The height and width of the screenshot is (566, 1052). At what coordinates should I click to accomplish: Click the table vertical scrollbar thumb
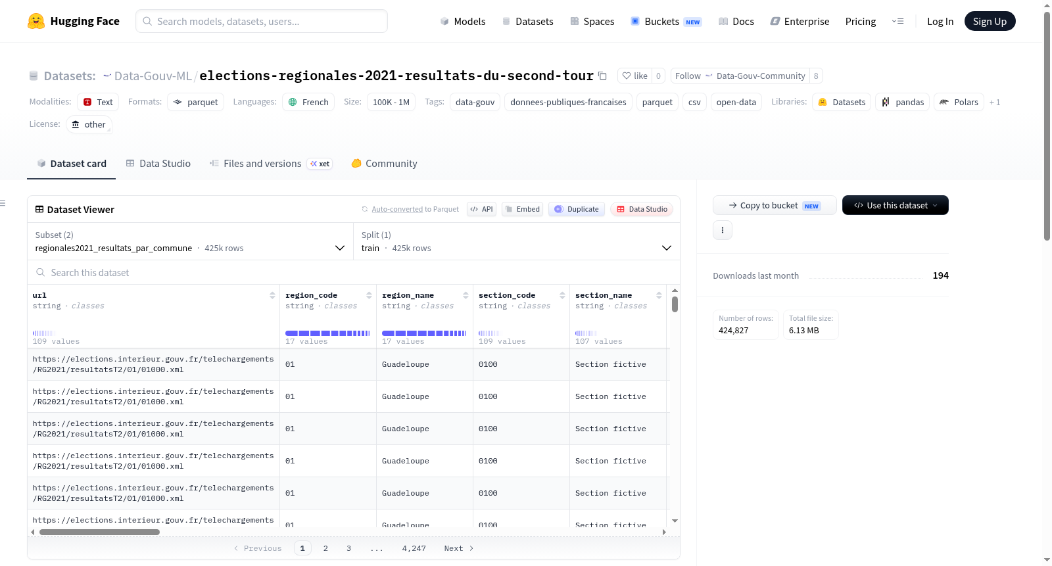[675, 304]
